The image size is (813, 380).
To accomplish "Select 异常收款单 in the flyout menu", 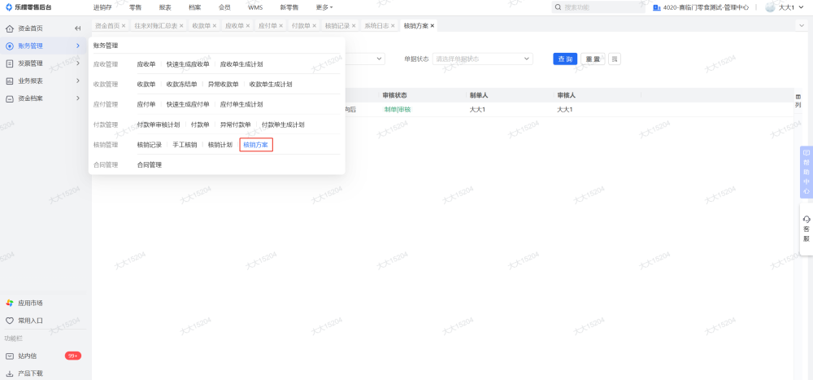I will (223, 84).
